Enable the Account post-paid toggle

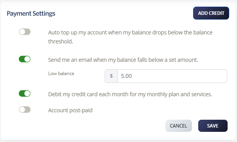pos(25,110)
